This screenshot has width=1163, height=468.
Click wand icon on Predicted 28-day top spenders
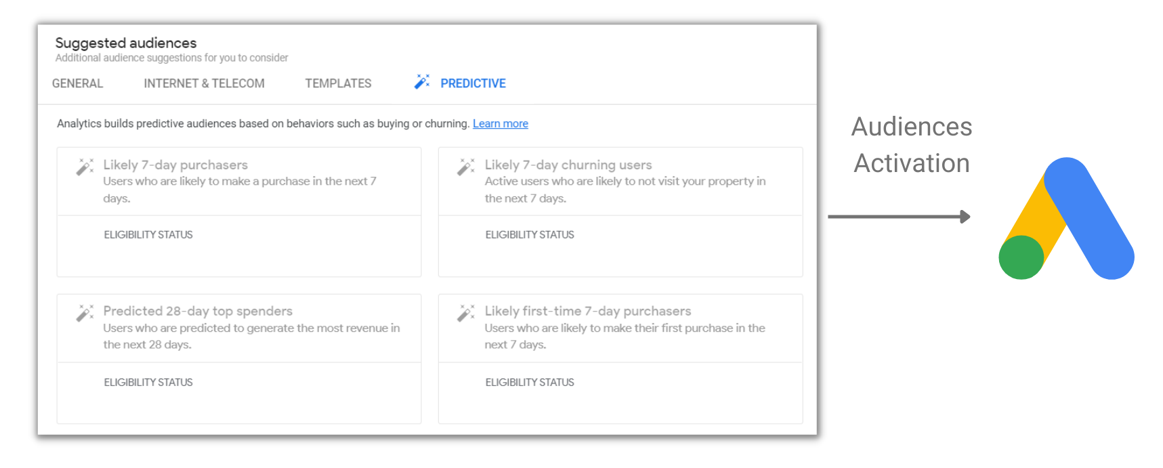point(85,313)
